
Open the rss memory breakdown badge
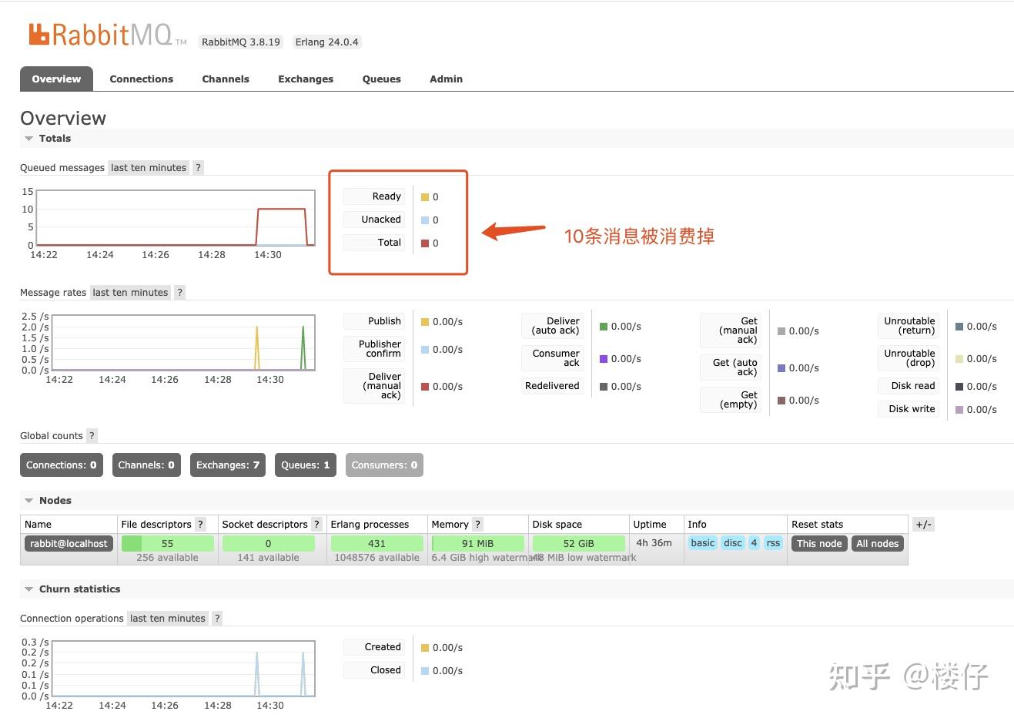pos(773,543)
